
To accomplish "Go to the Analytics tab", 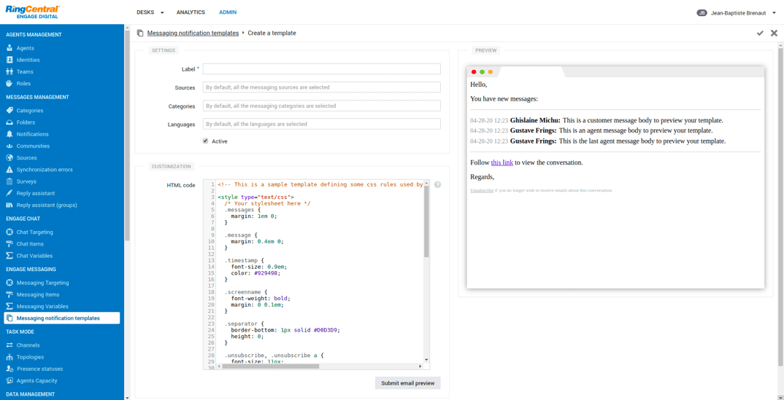I will tap(191, 12).
